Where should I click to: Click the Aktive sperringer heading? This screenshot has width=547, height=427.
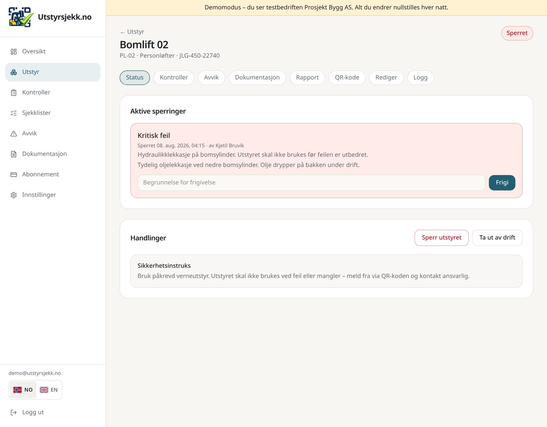click(158, 111)
